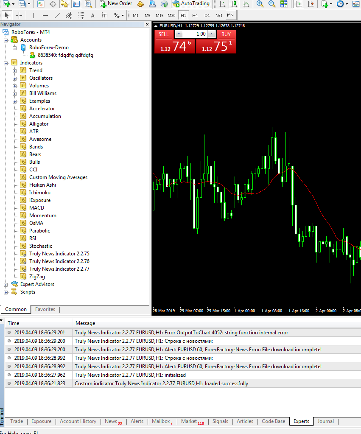361x434 pixels.
Task: Open the Templates icon
Action: click(356, 4)
